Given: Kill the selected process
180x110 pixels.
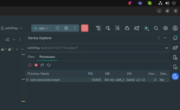Looking at the screenshot, I should tap(30, 65).
